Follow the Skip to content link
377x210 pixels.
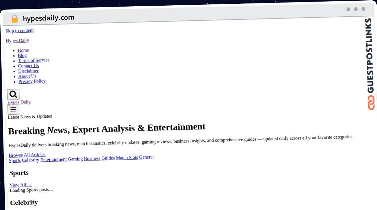[19, 30]
